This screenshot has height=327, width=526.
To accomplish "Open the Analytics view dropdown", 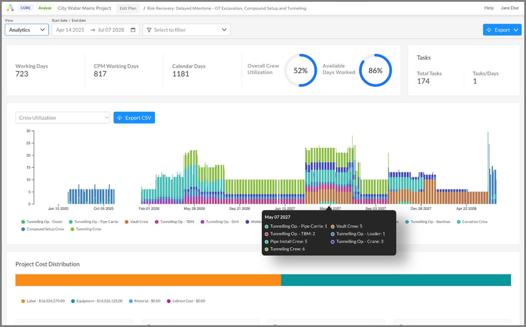I will [x=27, y=30].
